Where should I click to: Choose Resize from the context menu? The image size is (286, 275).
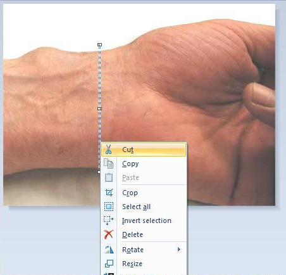click(x=144, y=264)
